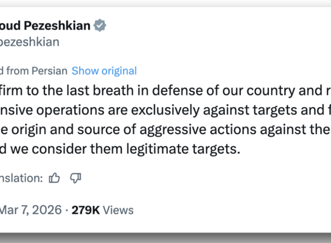Click the 'translation:' rating label
Image resolution: width=331 pixels, height=243 pixels.
21,178
